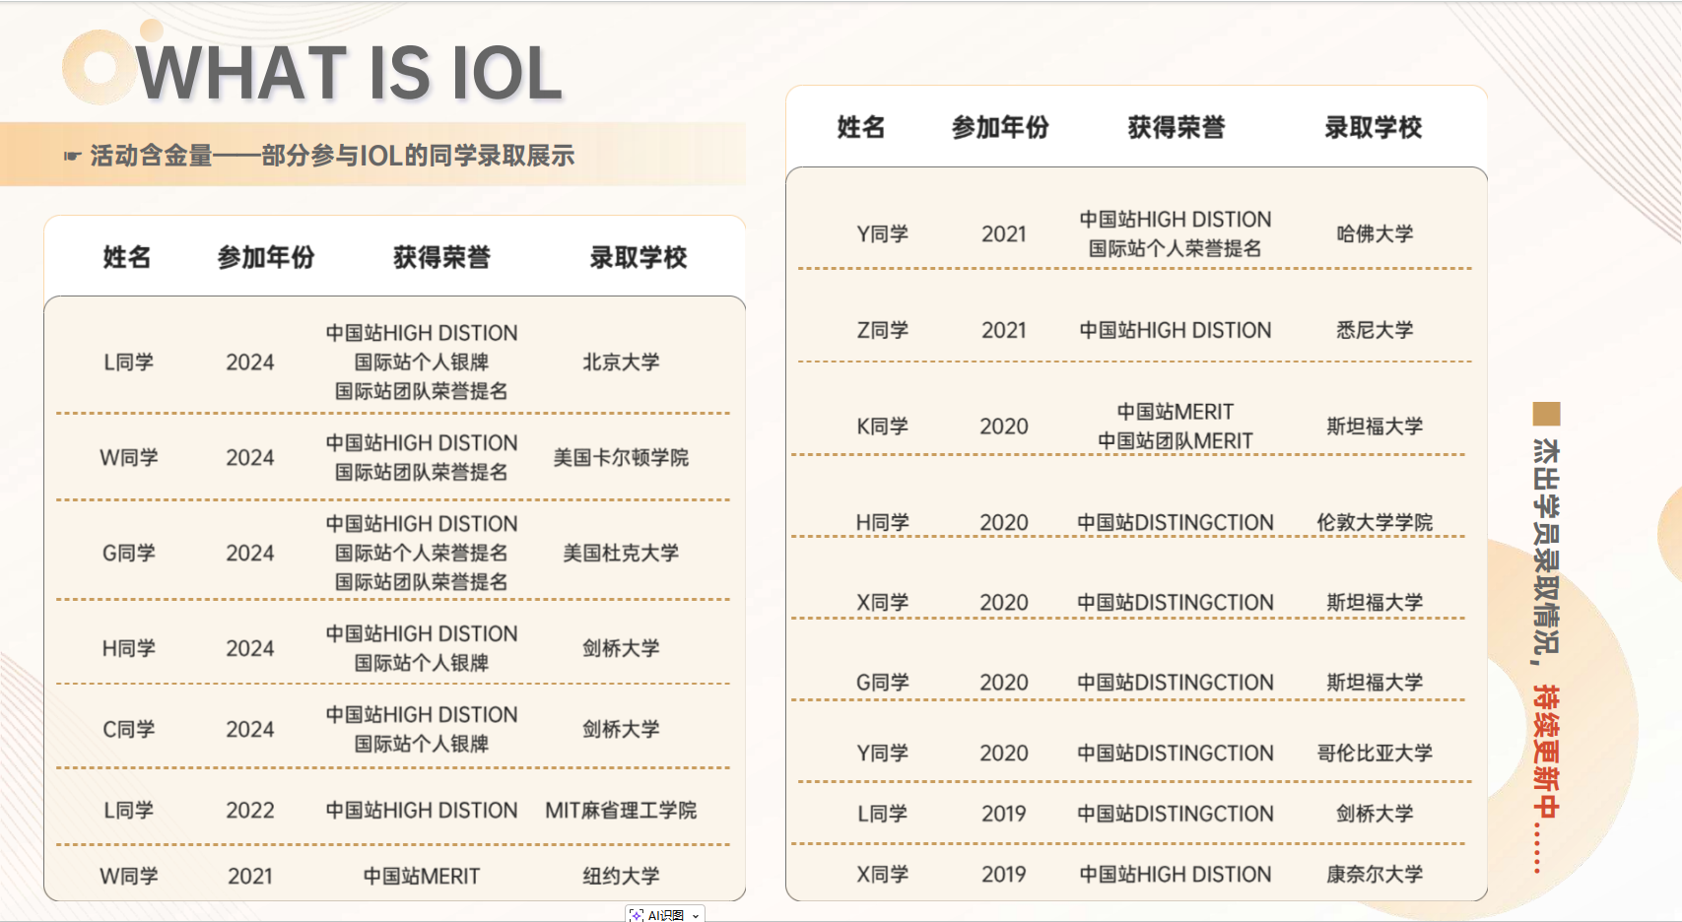Click the Z同学 name cell
Image resolution: width=1682 pixels, height=922 pixels.
[x=882, y=330]
